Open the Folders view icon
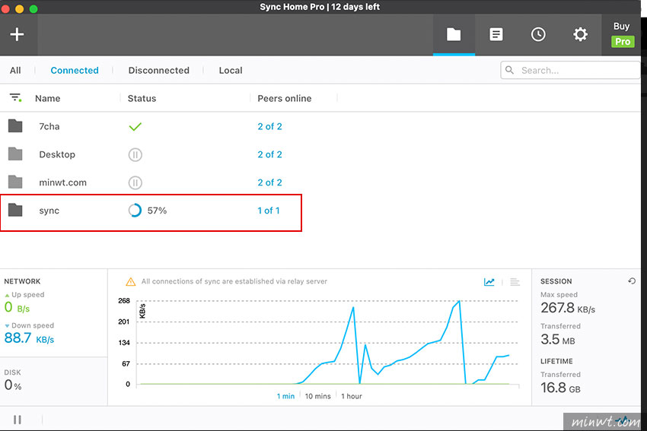 tap(454, 34)
